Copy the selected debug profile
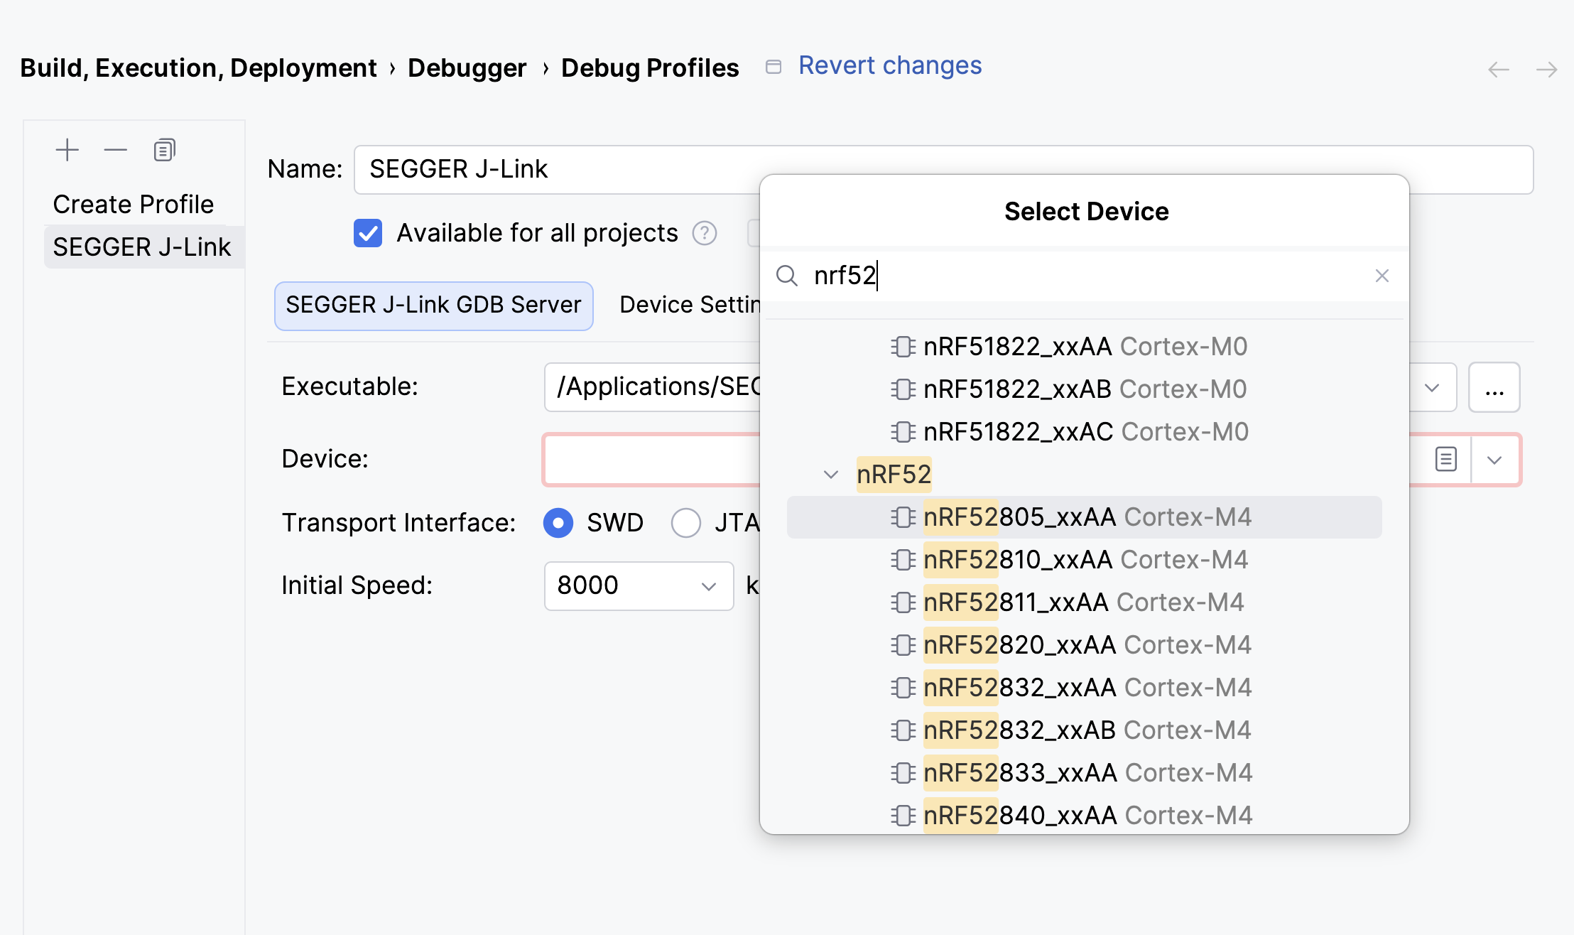The height and width of the screenshot is (935, 1574). pos(164,150)
